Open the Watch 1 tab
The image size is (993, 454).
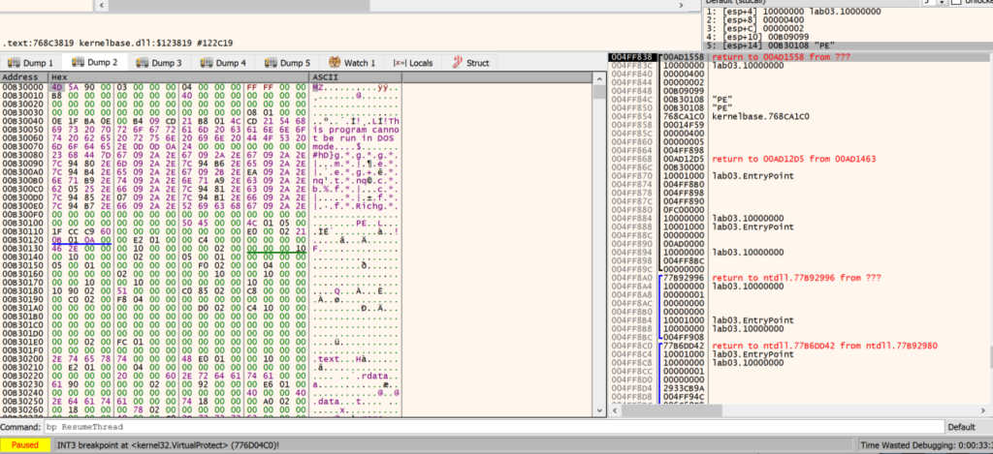click(x=352, y=63)
